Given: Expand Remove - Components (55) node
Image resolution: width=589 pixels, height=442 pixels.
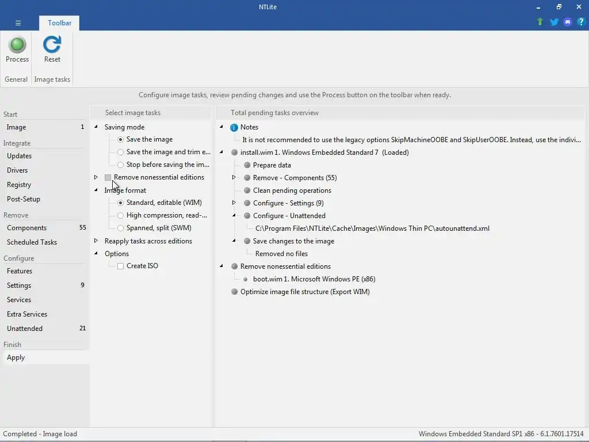Looking at the screenshot, I should 234,177.
